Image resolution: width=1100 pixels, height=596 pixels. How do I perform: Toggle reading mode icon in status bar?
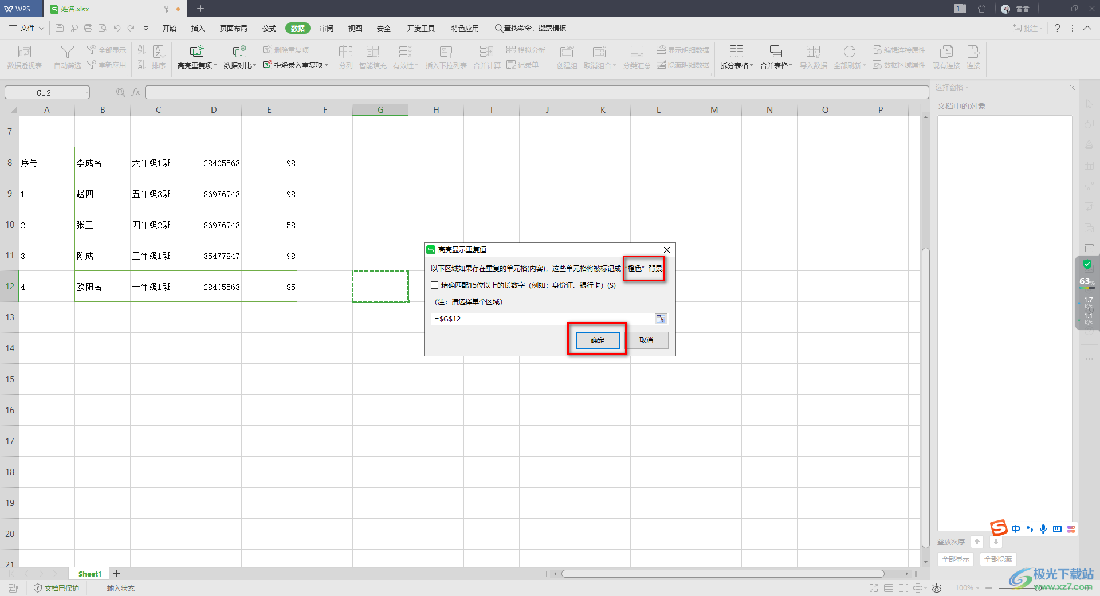coord(918,588)
